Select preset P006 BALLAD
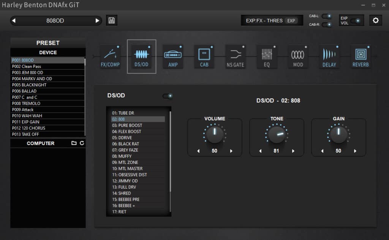 (x=47, y=91)
